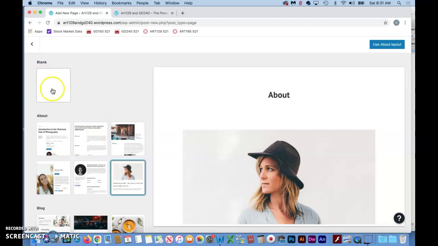
Task: Open System Preferences from the dock
Action: [x=210, y=239]
